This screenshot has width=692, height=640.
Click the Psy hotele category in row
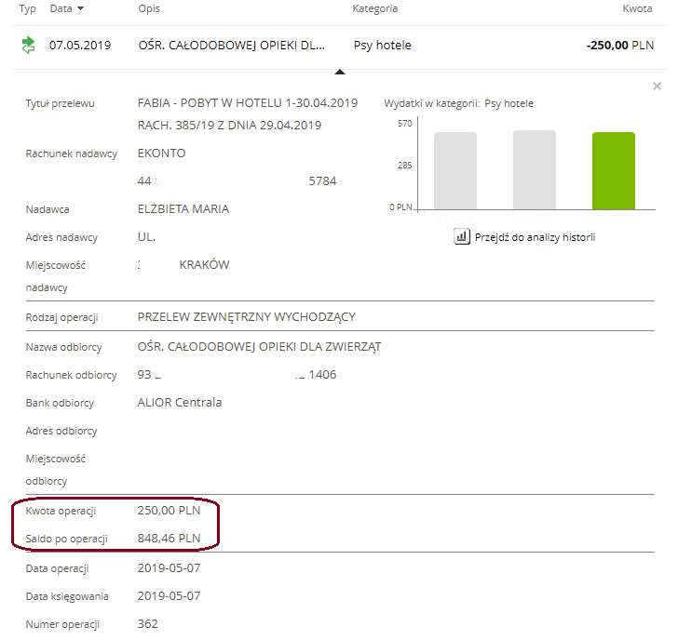[x=382, y=45]
